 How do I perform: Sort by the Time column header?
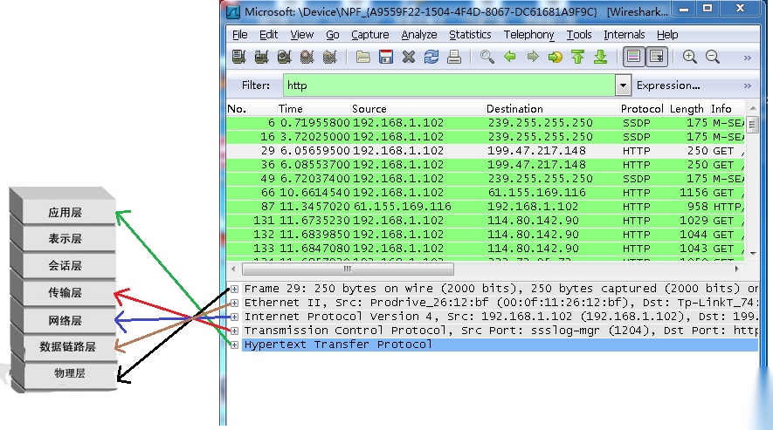tap(314, 109)
